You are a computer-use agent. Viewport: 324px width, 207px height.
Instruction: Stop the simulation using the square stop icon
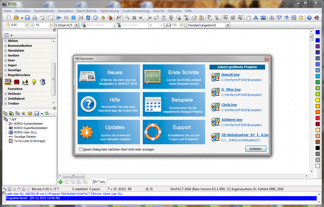66,18
